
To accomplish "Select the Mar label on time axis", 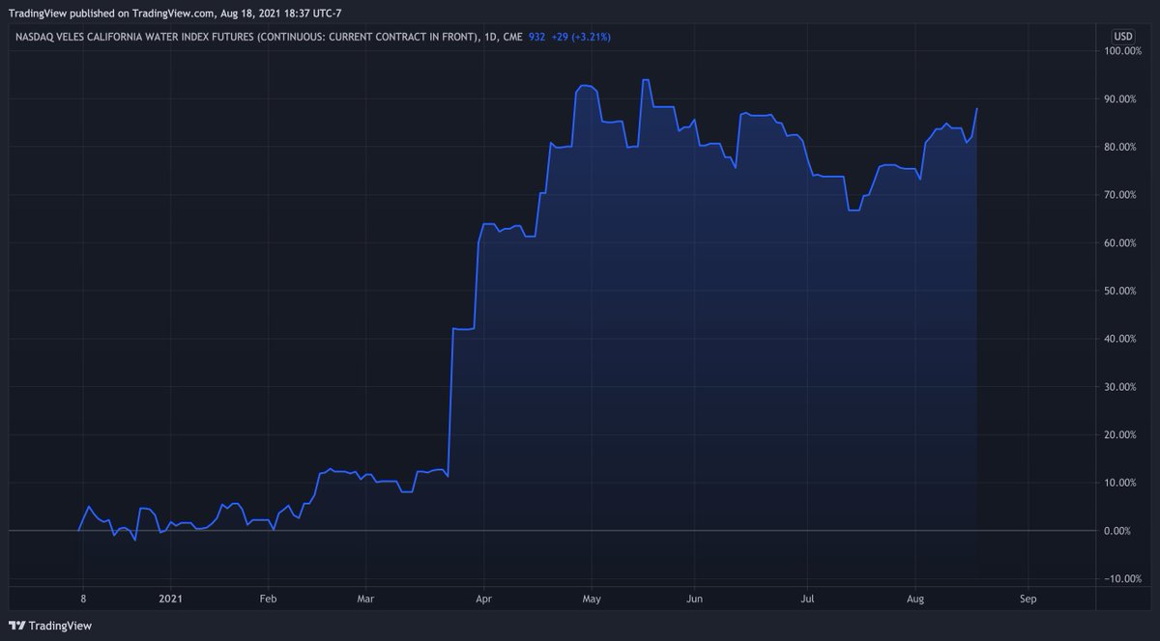I will [x=366, y=599].
